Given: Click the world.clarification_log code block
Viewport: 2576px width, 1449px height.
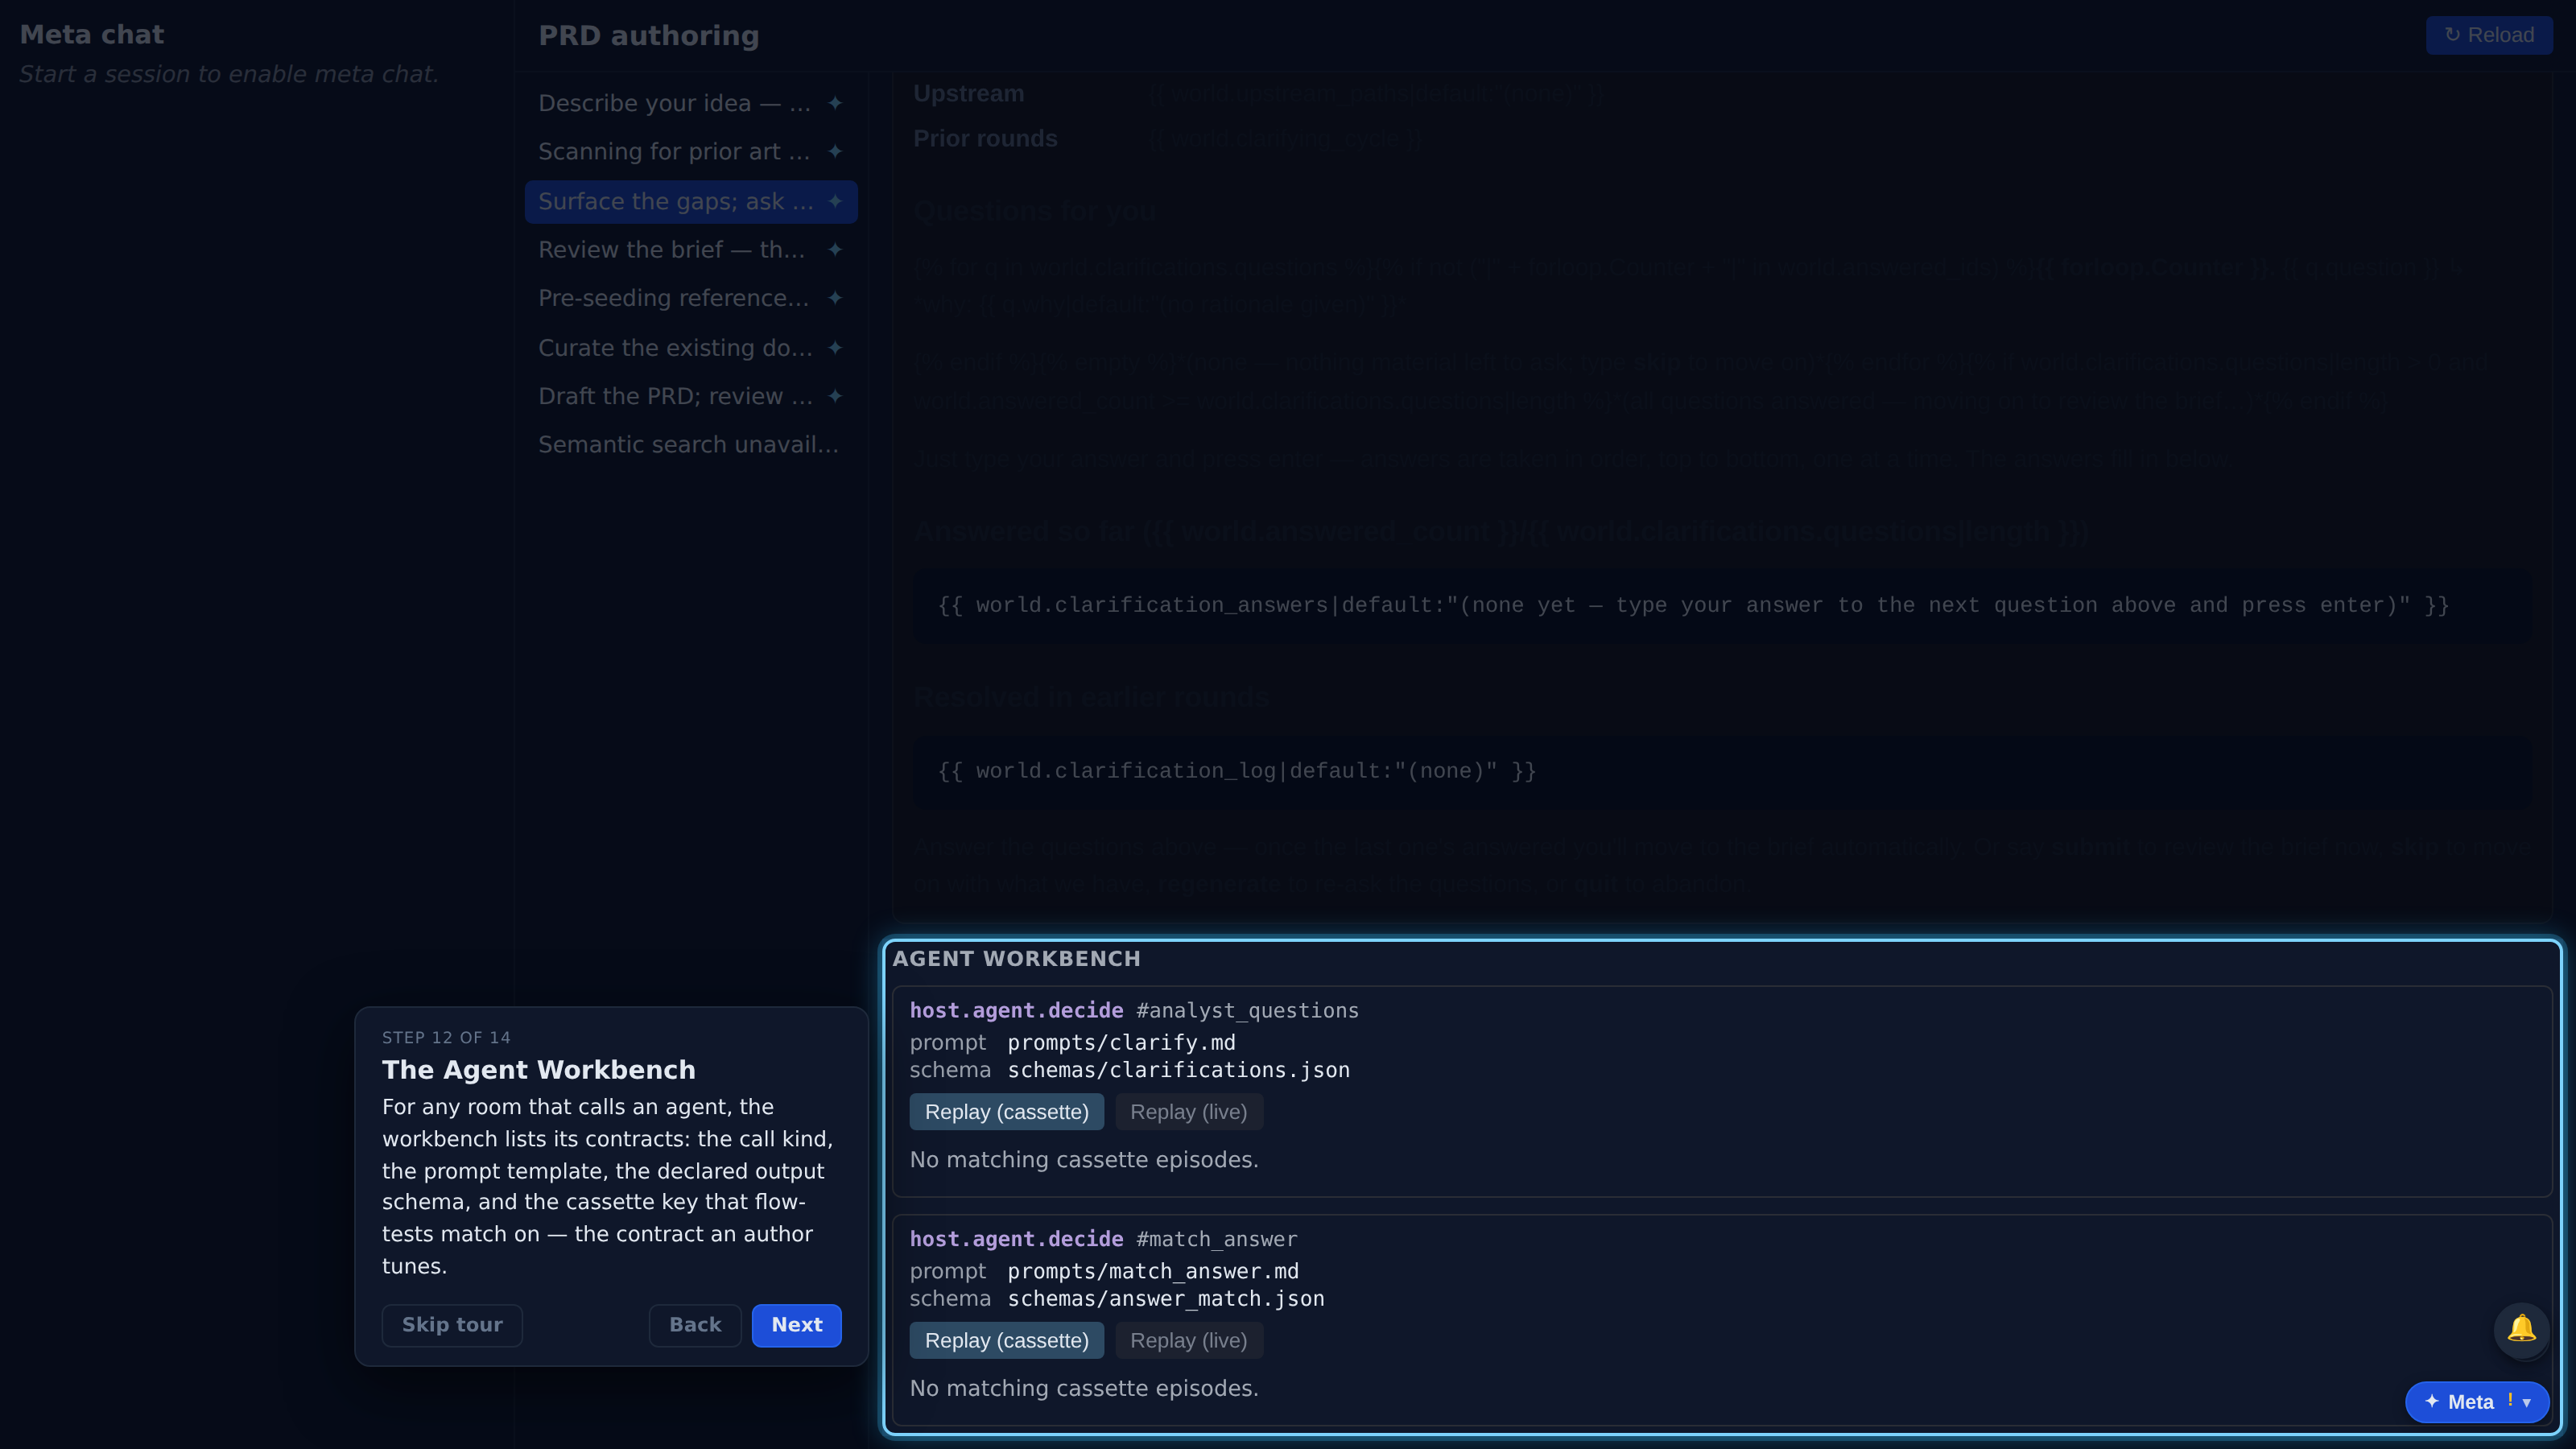Looking at the screenshot, I should tap(1722, 771).
